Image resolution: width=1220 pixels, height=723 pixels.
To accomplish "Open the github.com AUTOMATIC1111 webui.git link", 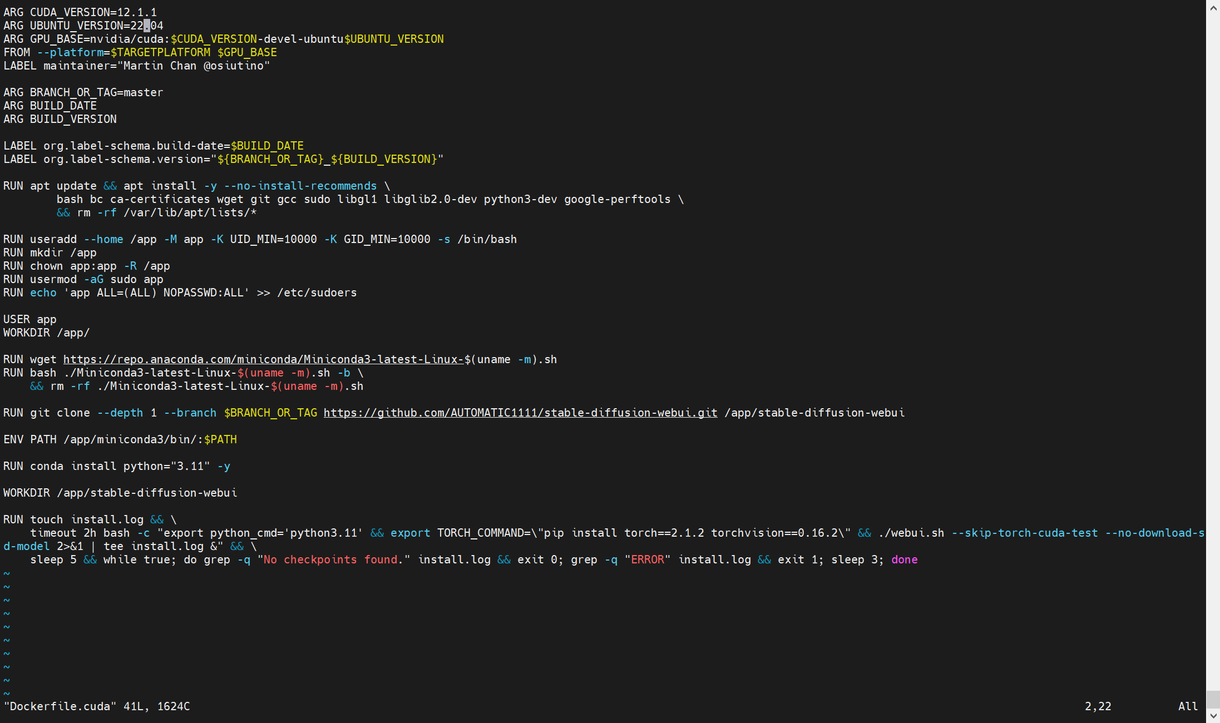I will [x=520, y=413].
